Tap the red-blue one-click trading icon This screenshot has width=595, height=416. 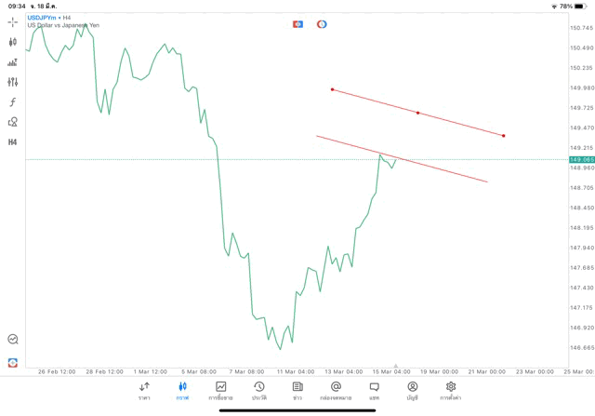coord(297,24)
